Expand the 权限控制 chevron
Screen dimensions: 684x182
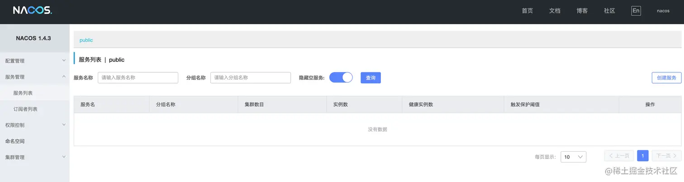[x=64, y=125]
